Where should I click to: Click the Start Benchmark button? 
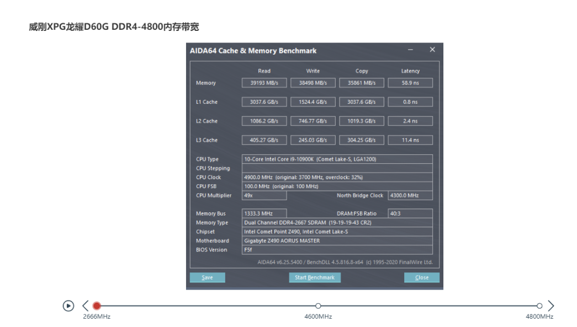point(315,277)
